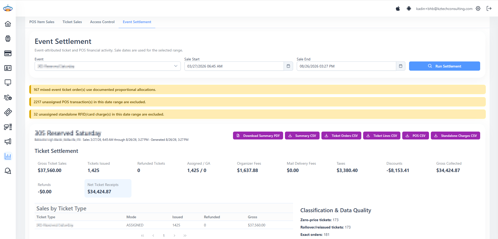Open the wristband device icon in sidebar
The height and width of the screenshot is (239, 498).
8,39
